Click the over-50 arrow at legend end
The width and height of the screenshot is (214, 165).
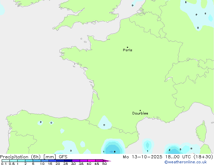(x=107, y=161)
